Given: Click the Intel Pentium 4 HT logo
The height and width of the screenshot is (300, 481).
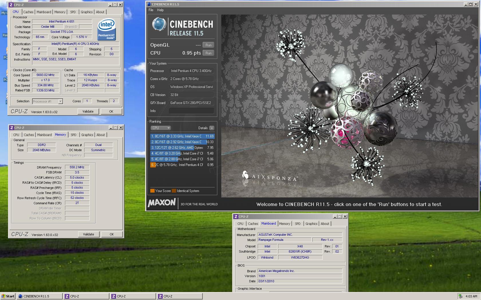Looking at the screenshot, I should click(107, 30).
